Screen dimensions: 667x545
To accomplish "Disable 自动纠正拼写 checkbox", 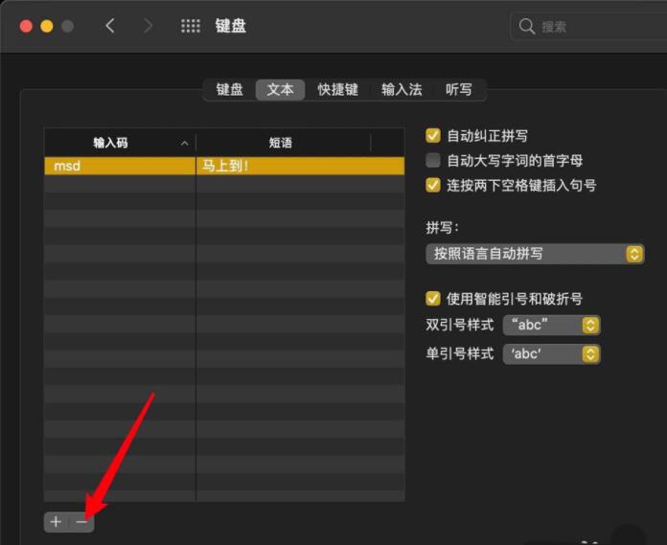I will [433, 136].
